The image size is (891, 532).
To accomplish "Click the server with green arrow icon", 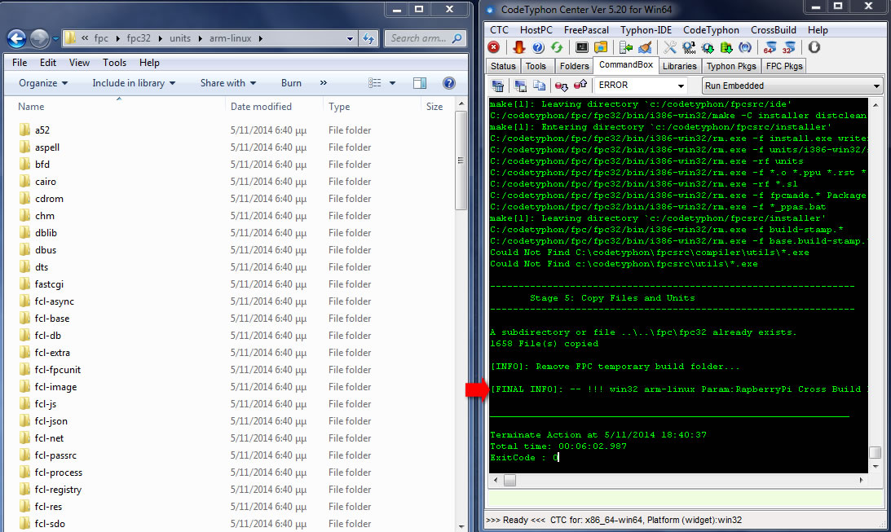I will click(626, 48).
